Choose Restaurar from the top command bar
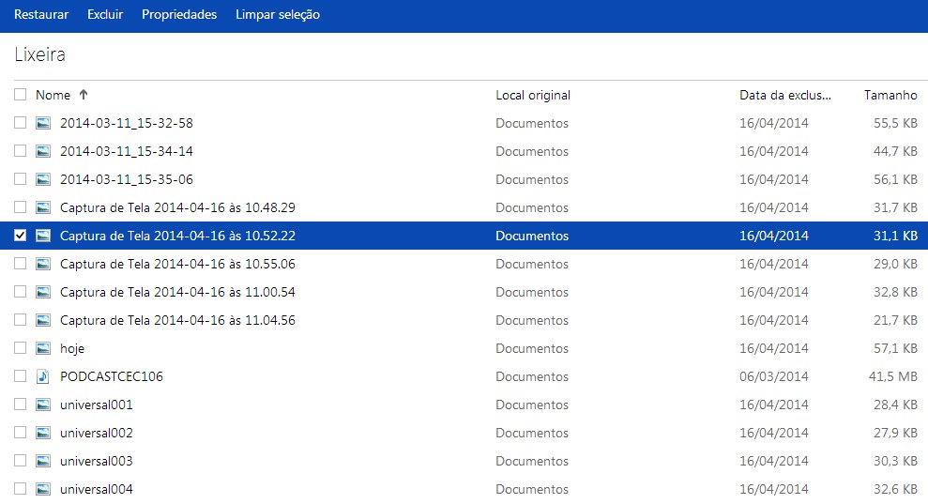 (x=41, y=15)
